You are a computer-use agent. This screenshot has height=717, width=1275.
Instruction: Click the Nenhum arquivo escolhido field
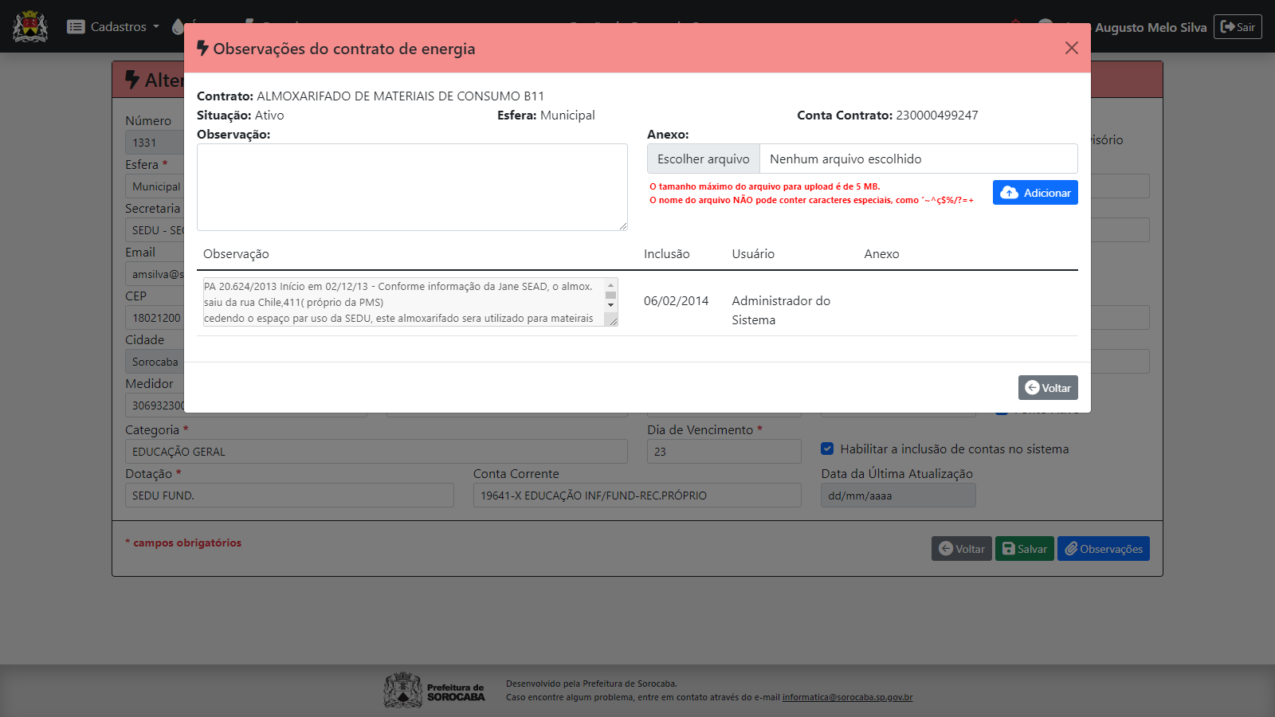(919, 159)
